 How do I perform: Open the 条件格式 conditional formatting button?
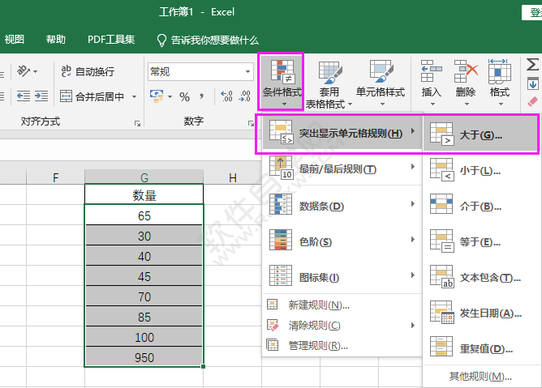point(281,81)
